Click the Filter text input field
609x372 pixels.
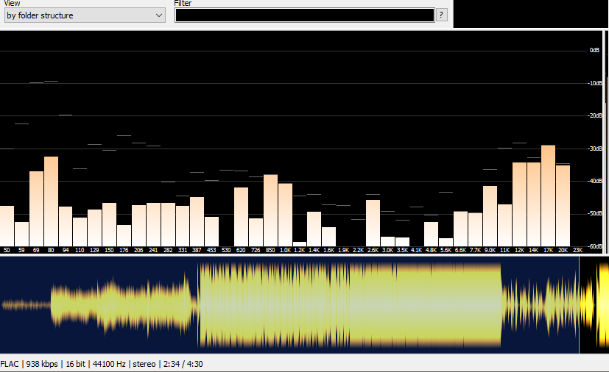tap(304, 15)
